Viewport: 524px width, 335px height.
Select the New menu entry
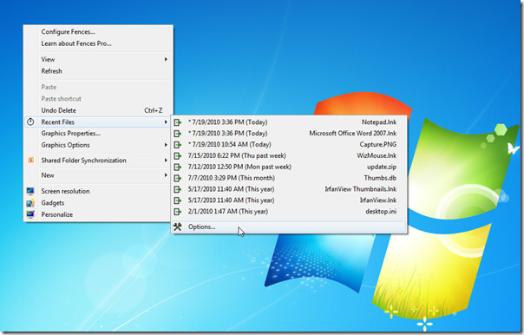[98, 174]
